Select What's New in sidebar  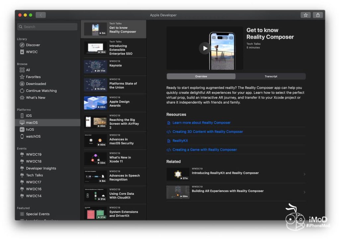click(x=36, y=98)
